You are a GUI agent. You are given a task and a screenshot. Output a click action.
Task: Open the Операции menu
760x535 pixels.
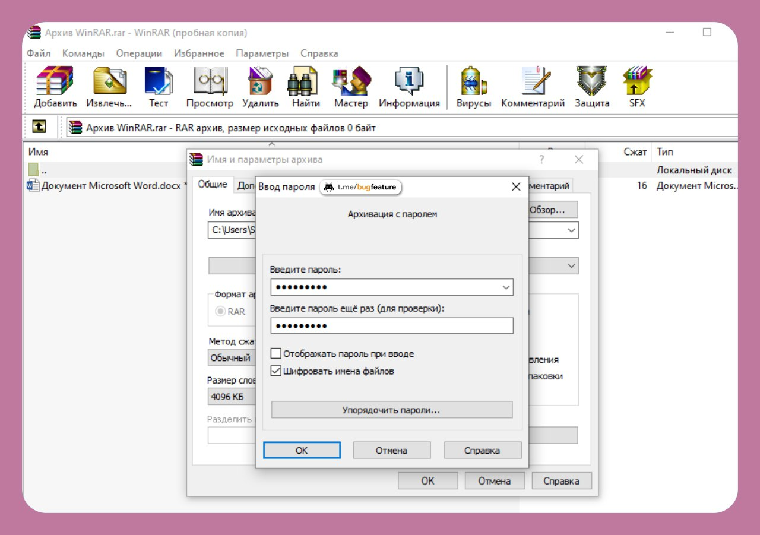tap(139, 53)
